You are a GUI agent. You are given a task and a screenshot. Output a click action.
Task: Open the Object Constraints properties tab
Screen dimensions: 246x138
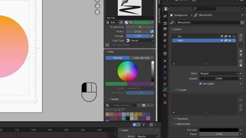point(165,84)
